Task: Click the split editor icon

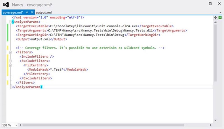Action: (x=216, y=17)
